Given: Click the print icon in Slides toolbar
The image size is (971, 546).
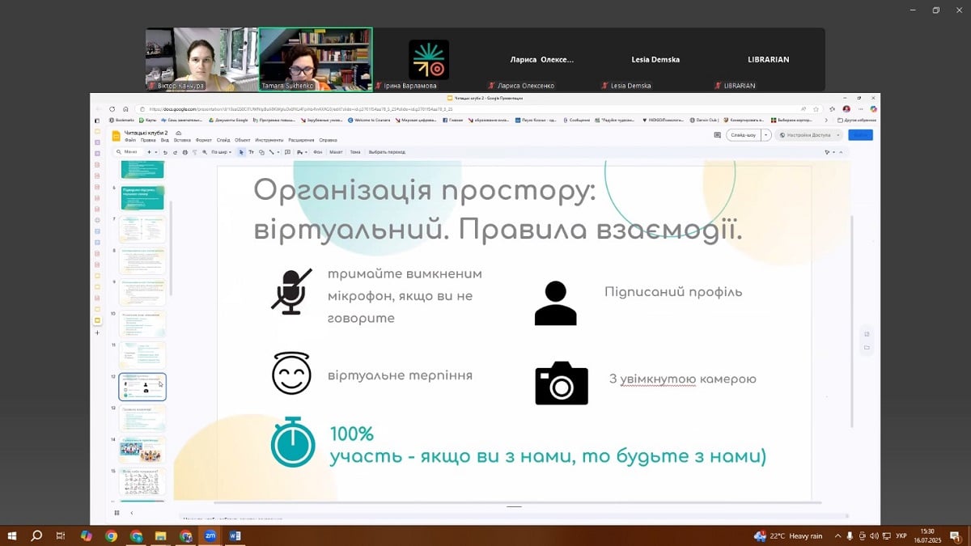Looking at the screenshot, I should pos(184,152).
